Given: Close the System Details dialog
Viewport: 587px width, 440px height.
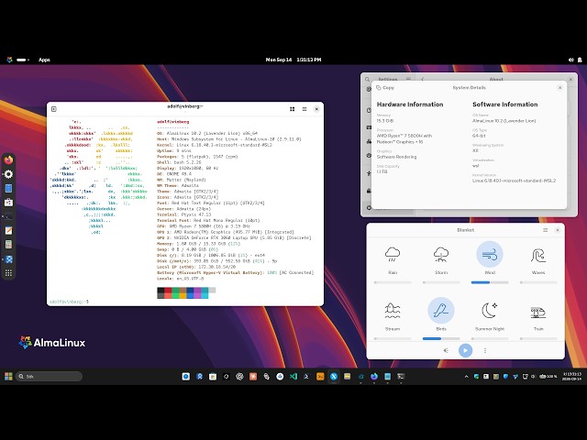Looking at the screenshot, I should [560, 88].
